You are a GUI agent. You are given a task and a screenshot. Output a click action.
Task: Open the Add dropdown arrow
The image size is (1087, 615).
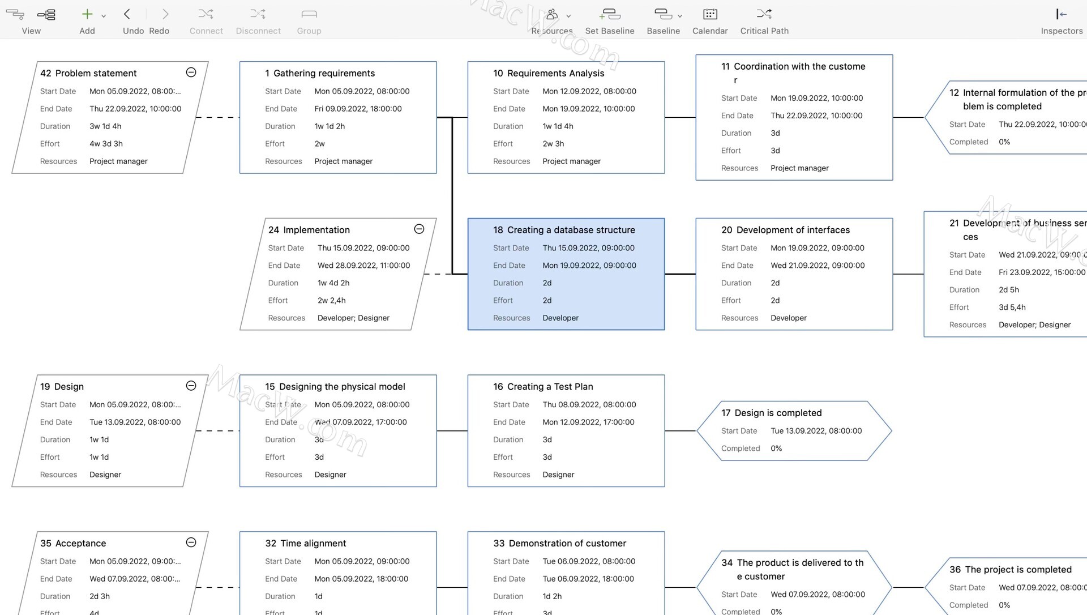(x=104, y=16)
